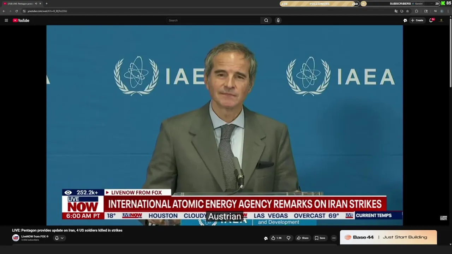The image size is (452, 254).
Task: Click the search magnifier button
Action: (266, 20)
